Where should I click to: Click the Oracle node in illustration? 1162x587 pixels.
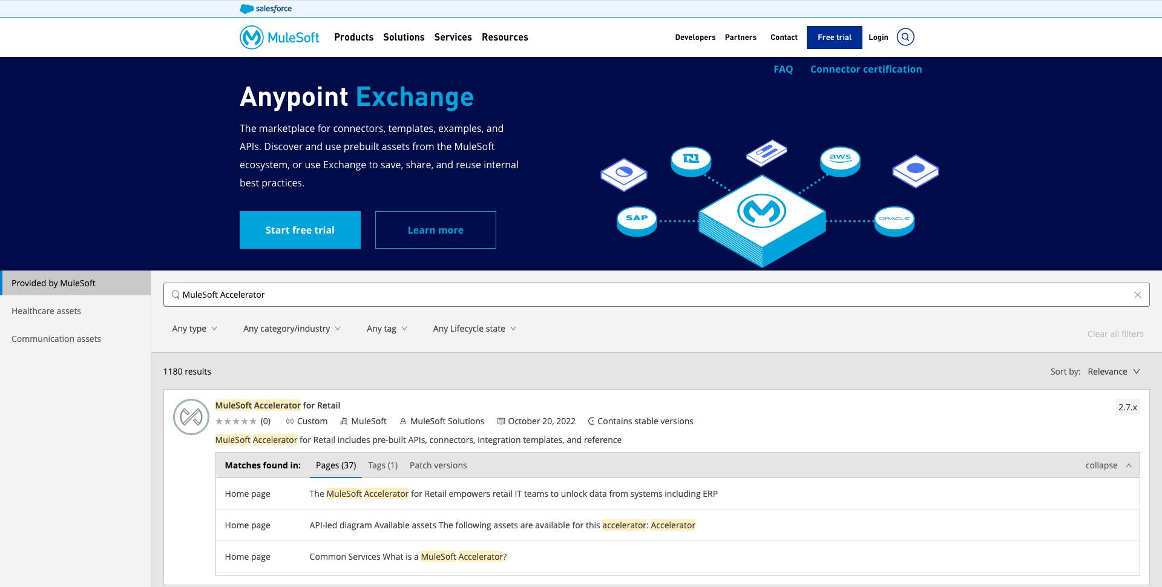point(894,221)
